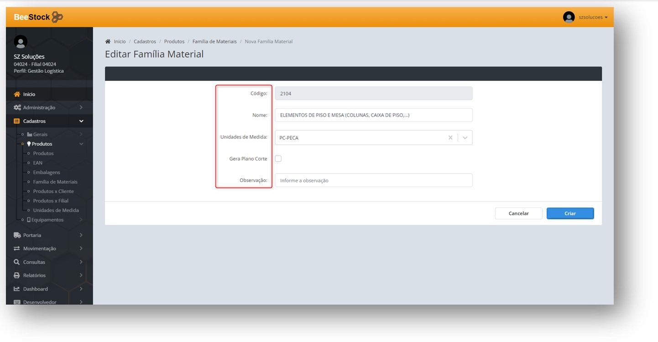The image size is (658, 342).
Task: Clear the PC-PECA selection with X
Action: [x=450, y=138]
